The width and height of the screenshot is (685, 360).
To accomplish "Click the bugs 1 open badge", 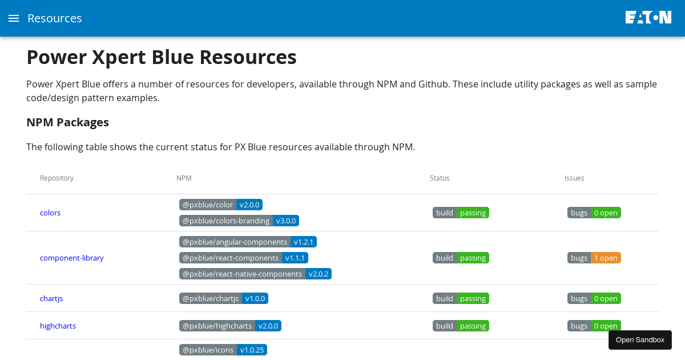I will [594, 258].
